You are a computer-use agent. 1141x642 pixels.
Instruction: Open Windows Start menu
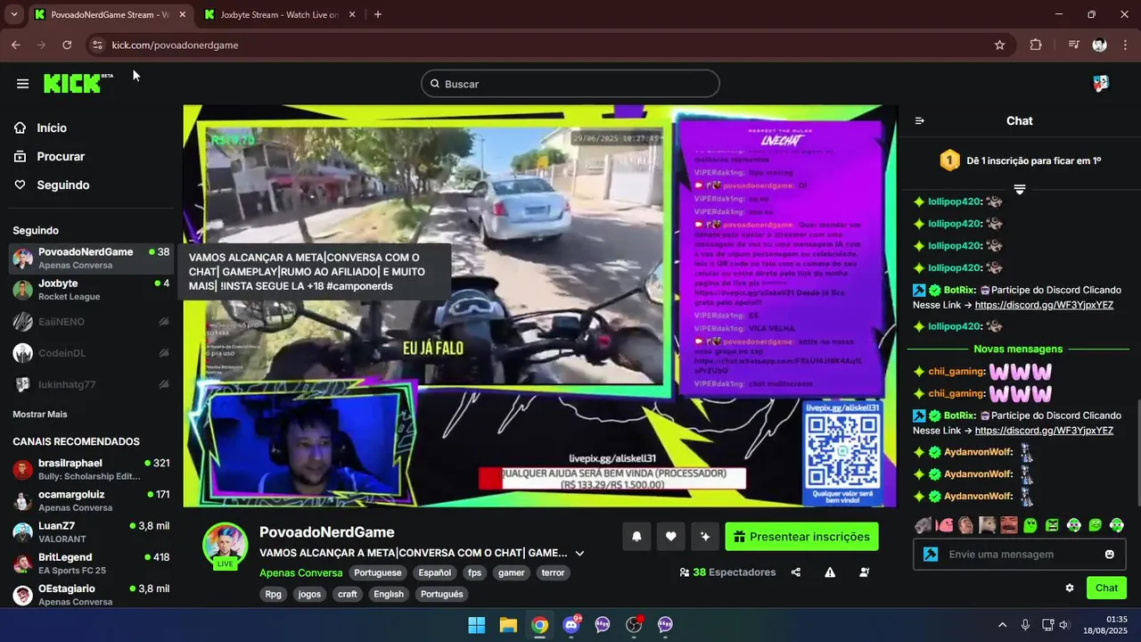click(x=477, y=624)
